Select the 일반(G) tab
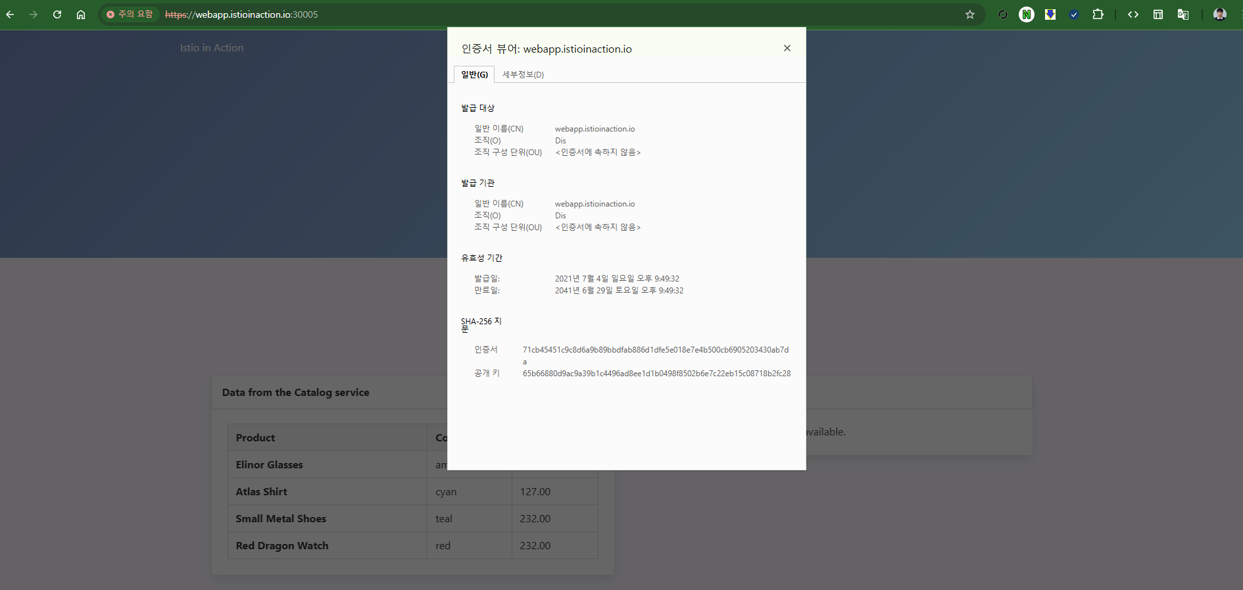The image size is (1243, 590). tap(474, 74)
